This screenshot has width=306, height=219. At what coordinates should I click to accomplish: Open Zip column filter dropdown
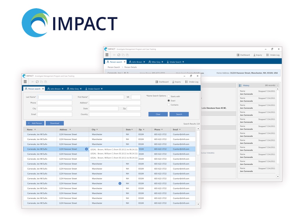(x=144, y=130)
